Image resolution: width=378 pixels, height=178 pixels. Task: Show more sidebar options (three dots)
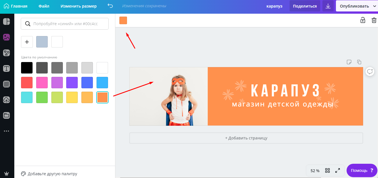(x=6, y=131)
